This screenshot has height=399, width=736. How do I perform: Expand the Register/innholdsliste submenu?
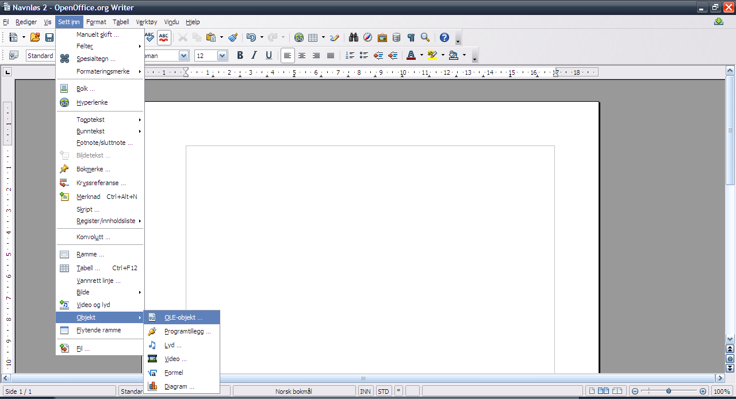(x=100, y=221)
